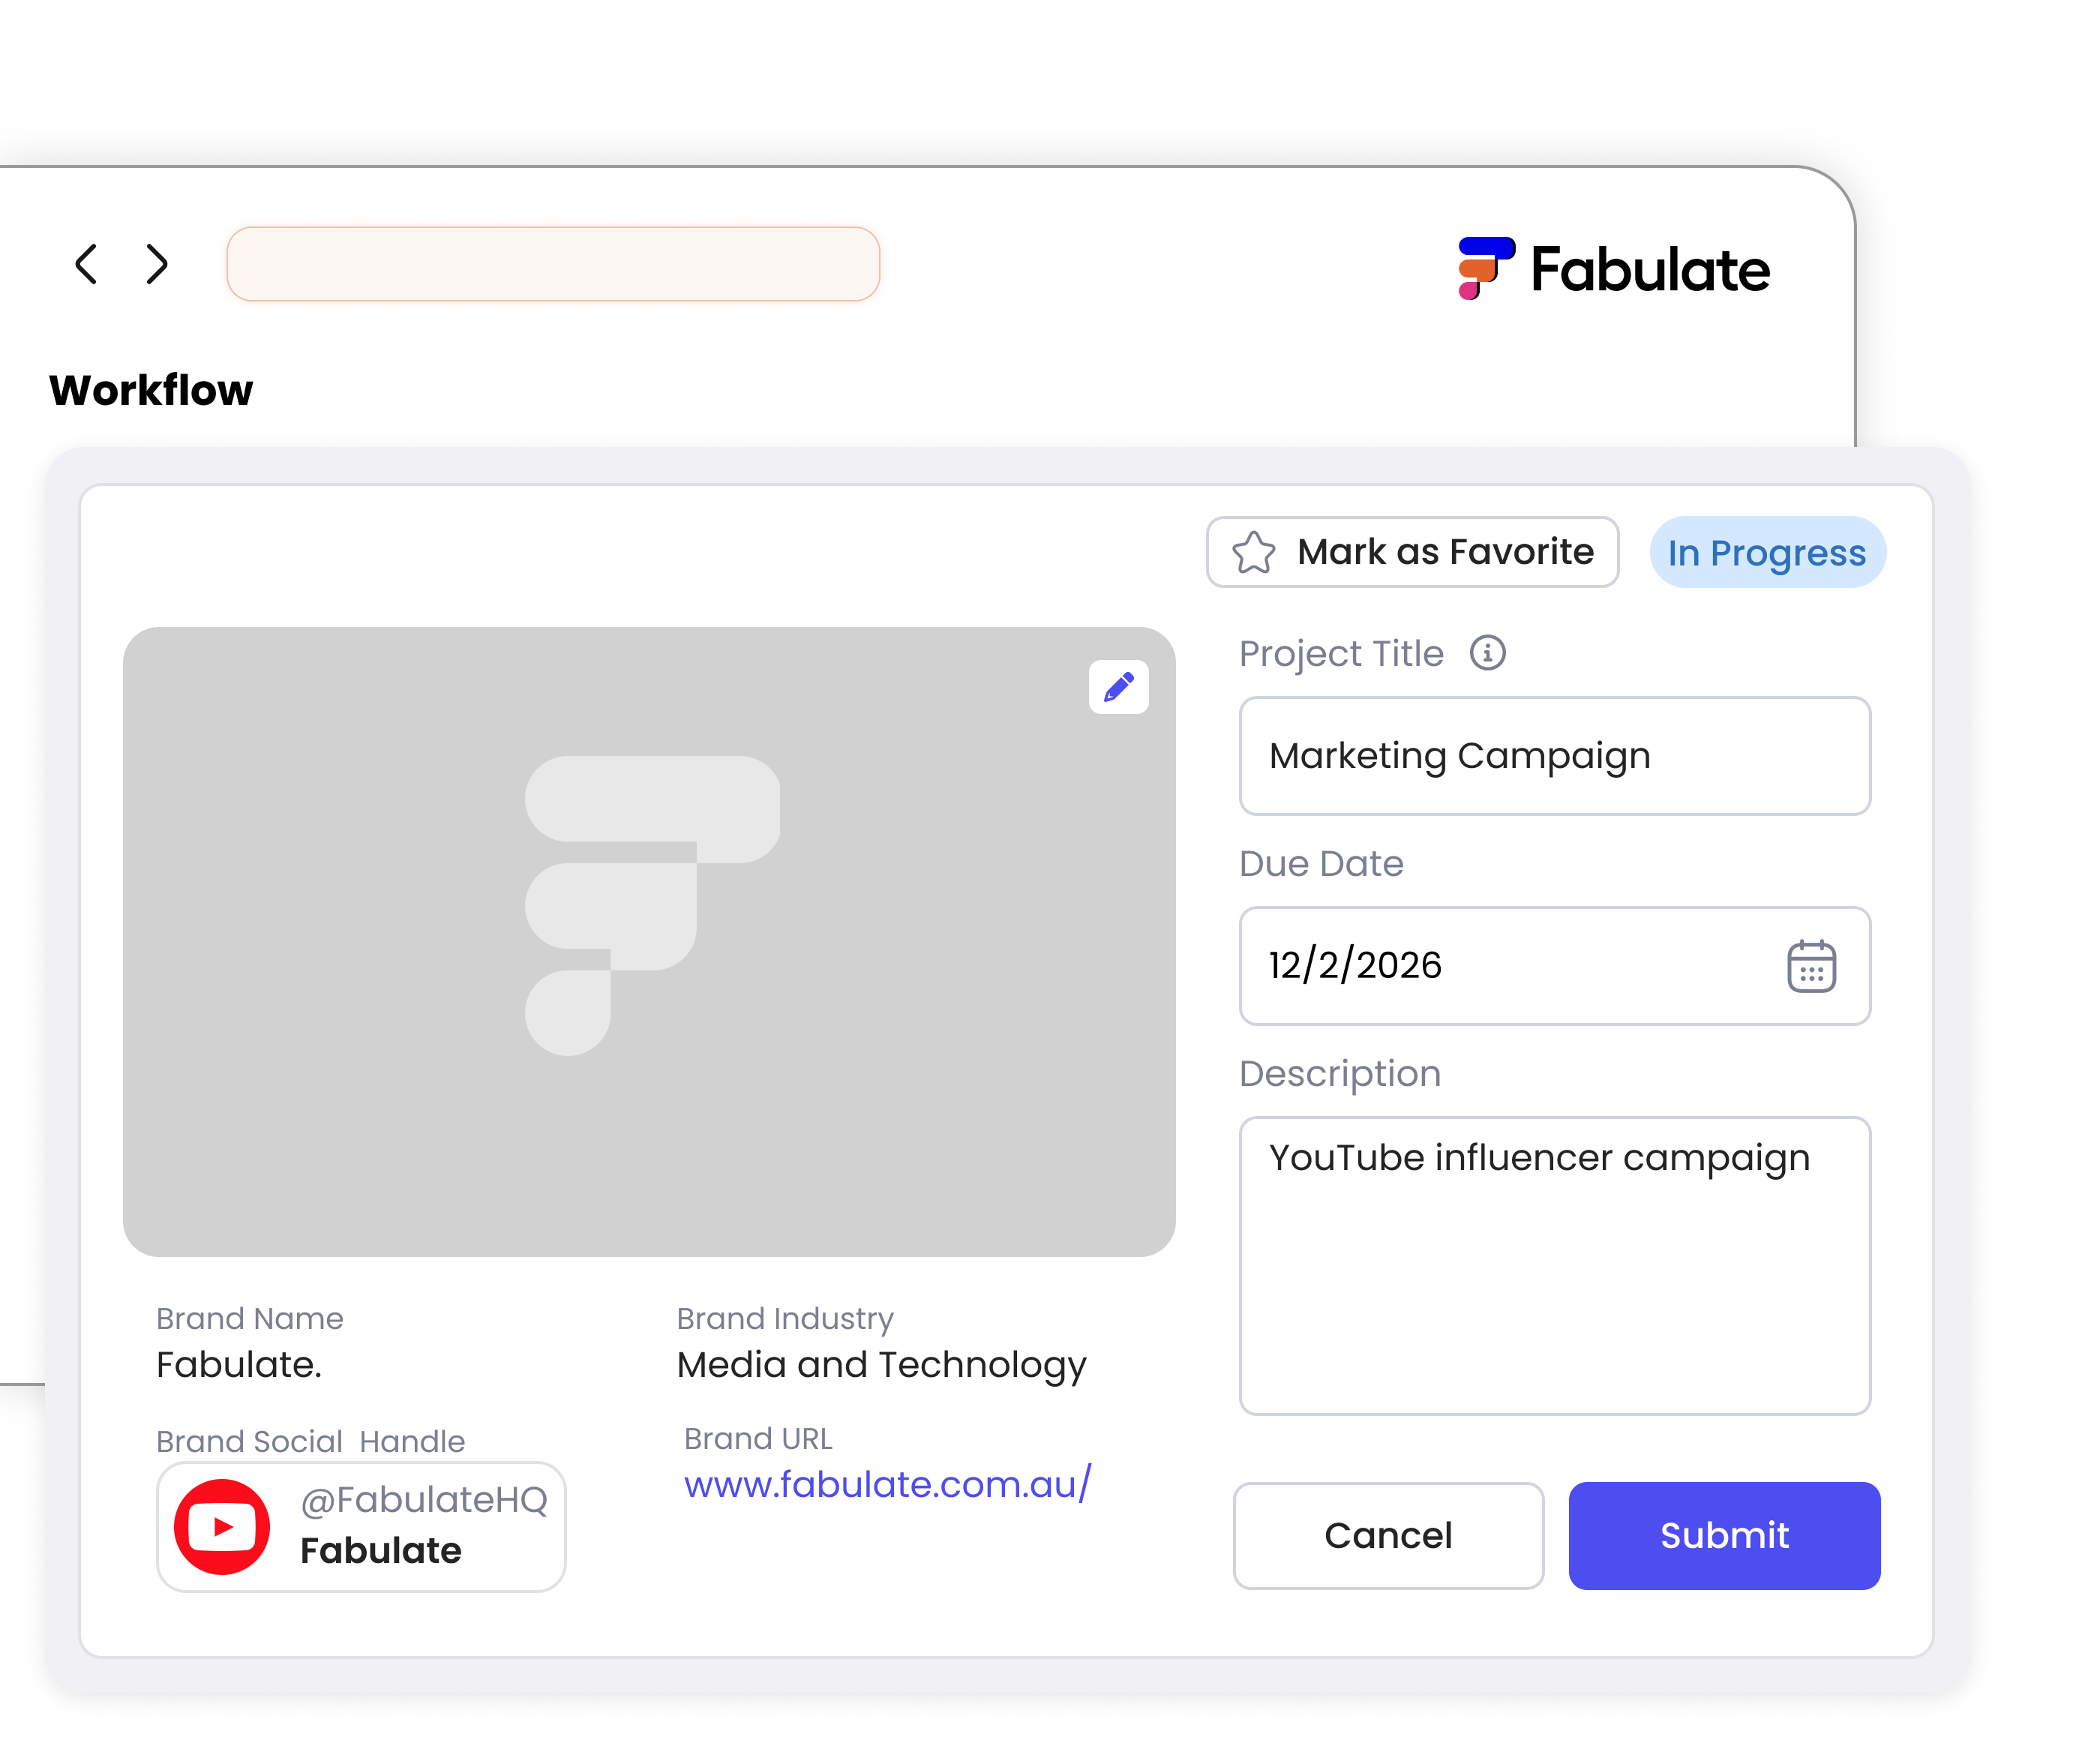
Task: Click the browser back arrow
Action: pos(87,264)
